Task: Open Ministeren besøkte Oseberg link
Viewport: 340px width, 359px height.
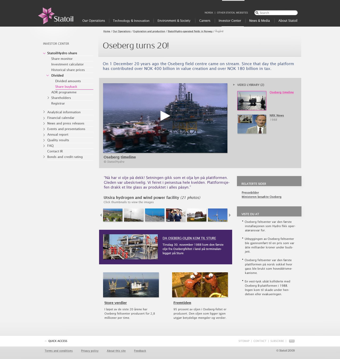Action: click(x=261, y=197)
